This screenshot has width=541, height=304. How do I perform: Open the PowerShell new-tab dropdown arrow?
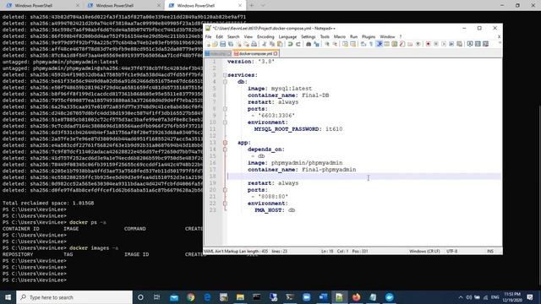(x=263, y=6)
